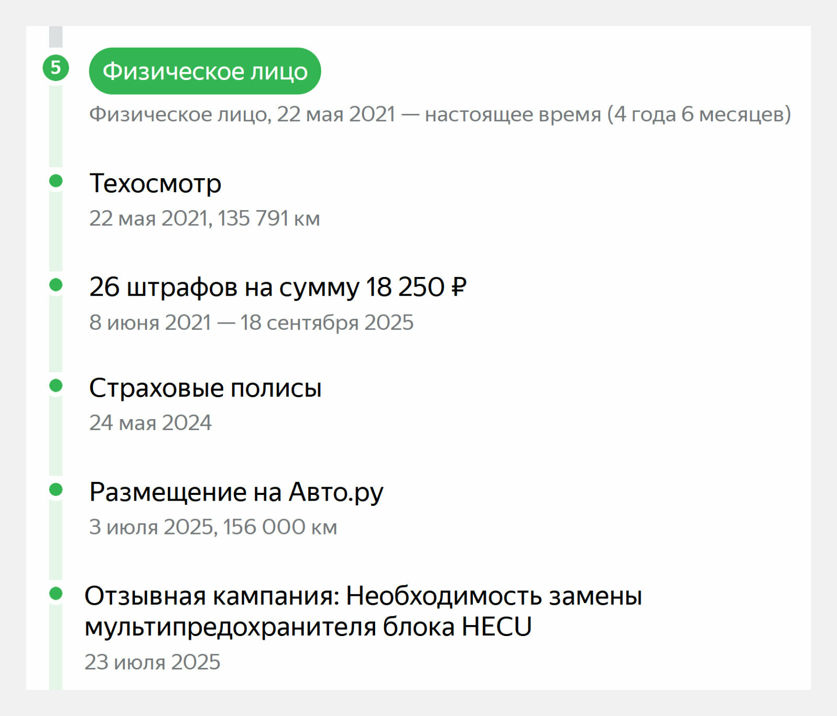Click the light green vertical timeline bar

click(56, 387)
